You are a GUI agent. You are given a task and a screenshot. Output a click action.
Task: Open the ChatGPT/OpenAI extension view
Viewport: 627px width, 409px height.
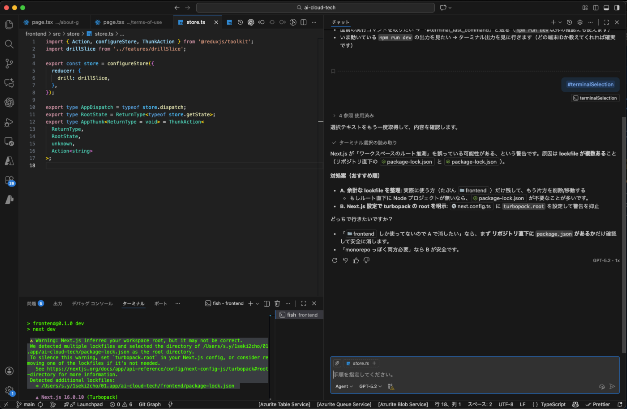tap(9, 102)
